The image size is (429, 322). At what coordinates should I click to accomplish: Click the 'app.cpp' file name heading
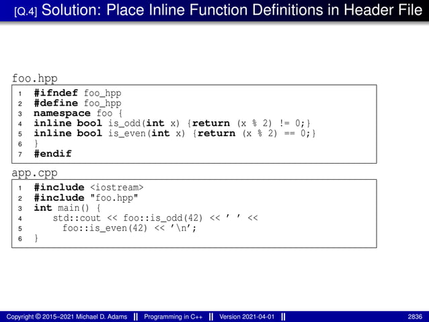point(35,173)
